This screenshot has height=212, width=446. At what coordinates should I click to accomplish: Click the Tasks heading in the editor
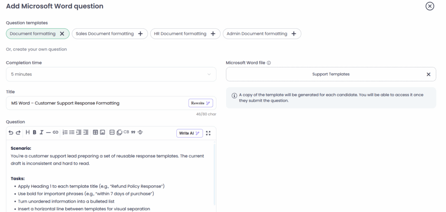pos(17,179)
